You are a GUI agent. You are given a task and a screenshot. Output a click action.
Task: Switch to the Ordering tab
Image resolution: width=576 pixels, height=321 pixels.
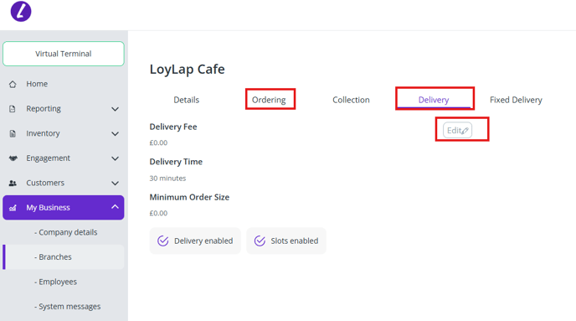click(269, 100)
